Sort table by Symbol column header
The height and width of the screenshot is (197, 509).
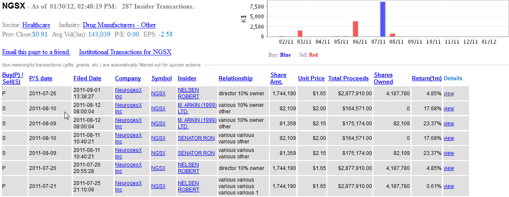click(x=161, y=78)
